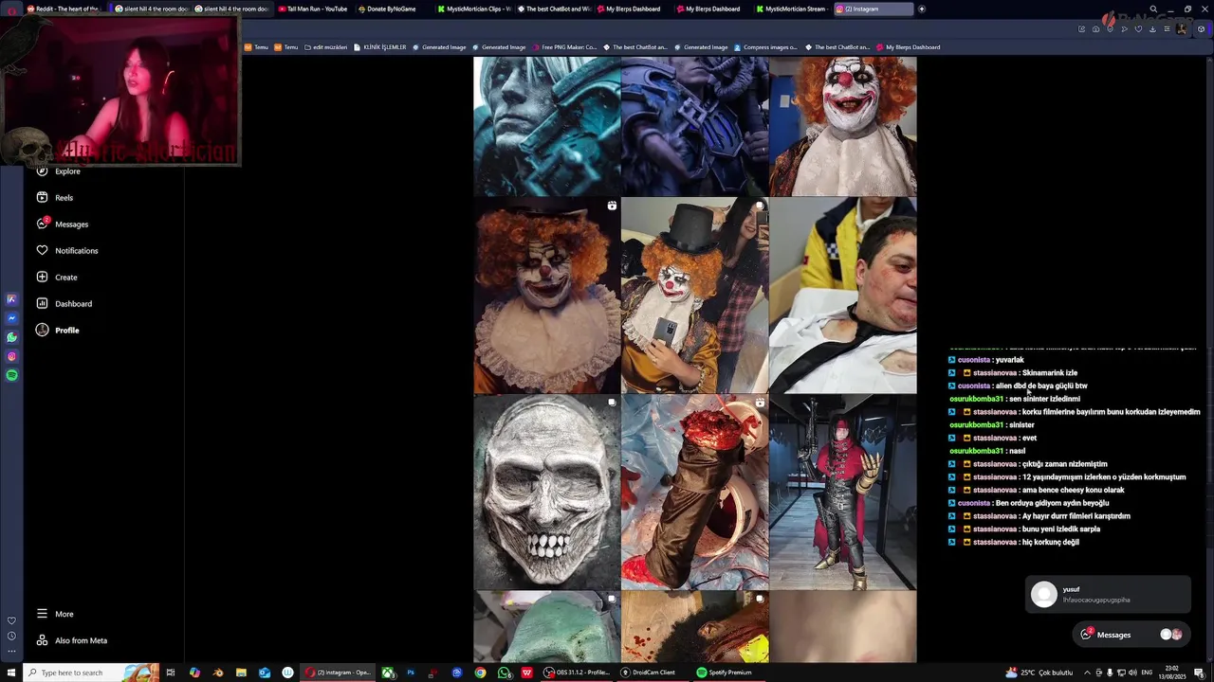This screenshot has height=682, width=1214.
Task: Open WhatsApp taskbar icon
Action: [x=503, y=673]
